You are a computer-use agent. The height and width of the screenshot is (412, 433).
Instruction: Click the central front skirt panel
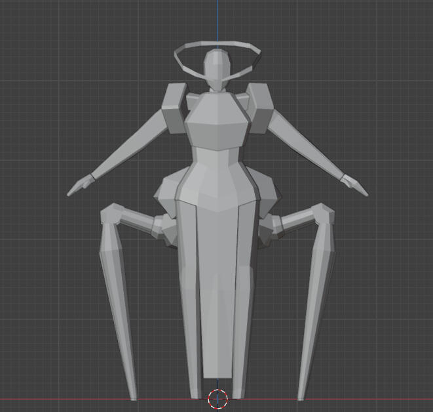coord(217,289)
